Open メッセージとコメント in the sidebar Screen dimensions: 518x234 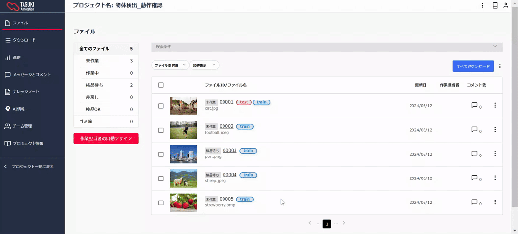click(31, 75)
